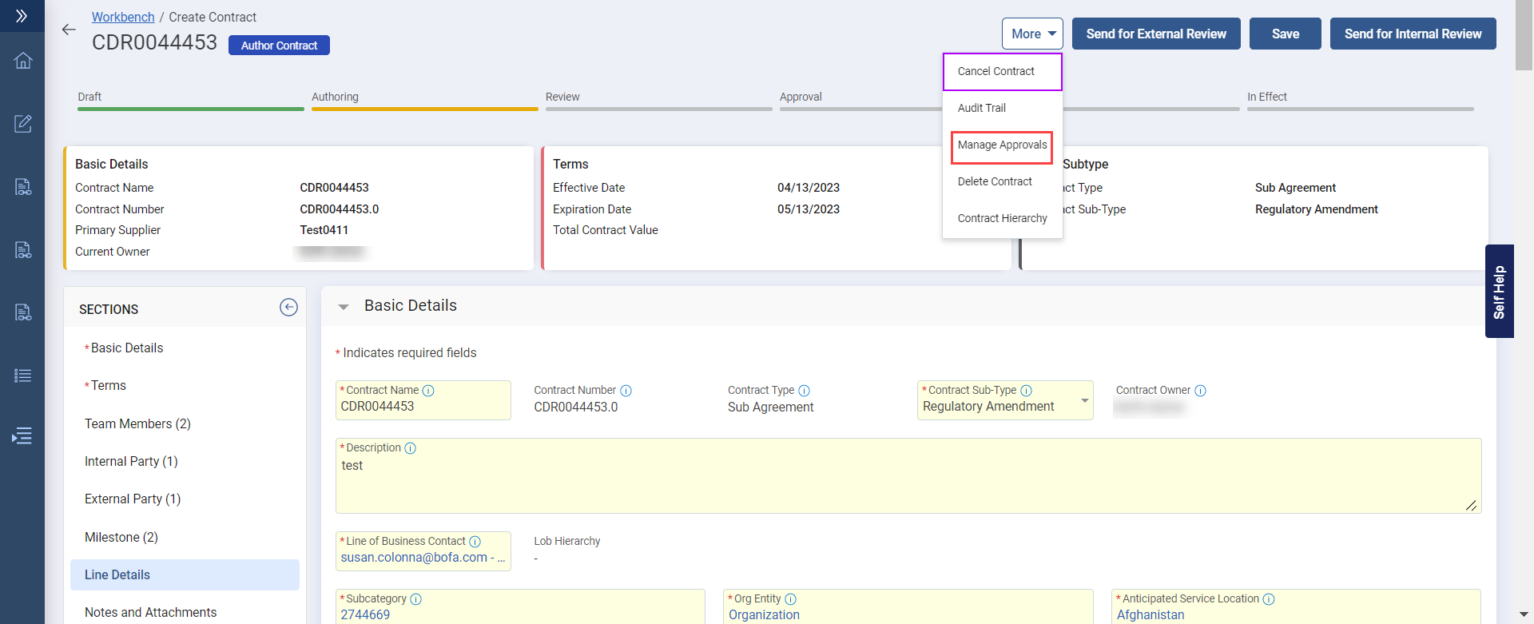Click the back arrow beside contract title
This screenshot has width=1534, height=624.
point(69,30)
